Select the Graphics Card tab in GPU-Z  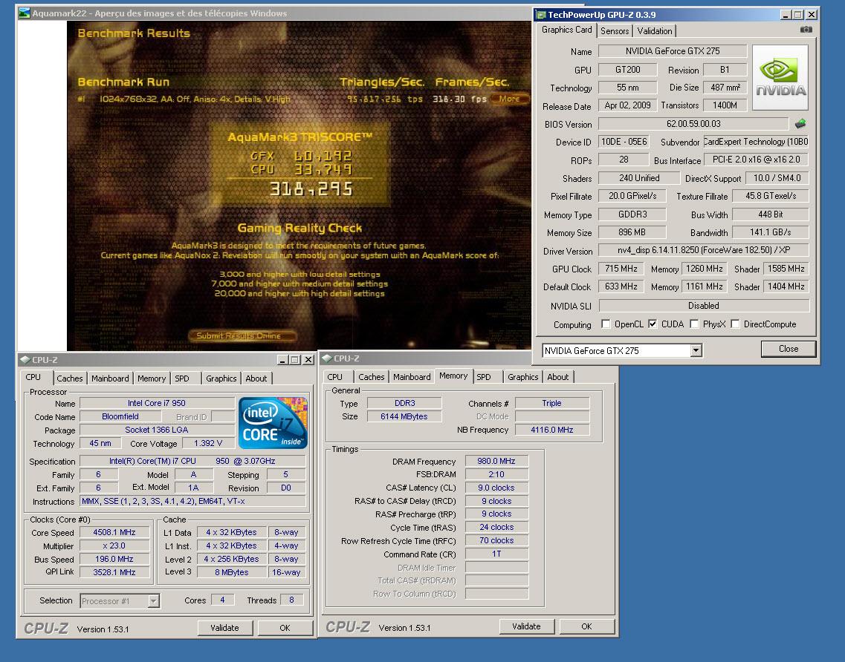point(566,30)
